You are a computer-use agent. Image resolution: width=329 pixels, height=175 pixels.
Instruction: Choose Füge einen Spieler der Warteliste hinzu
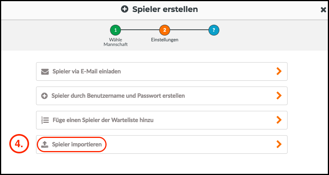click(x=162, y=120)
